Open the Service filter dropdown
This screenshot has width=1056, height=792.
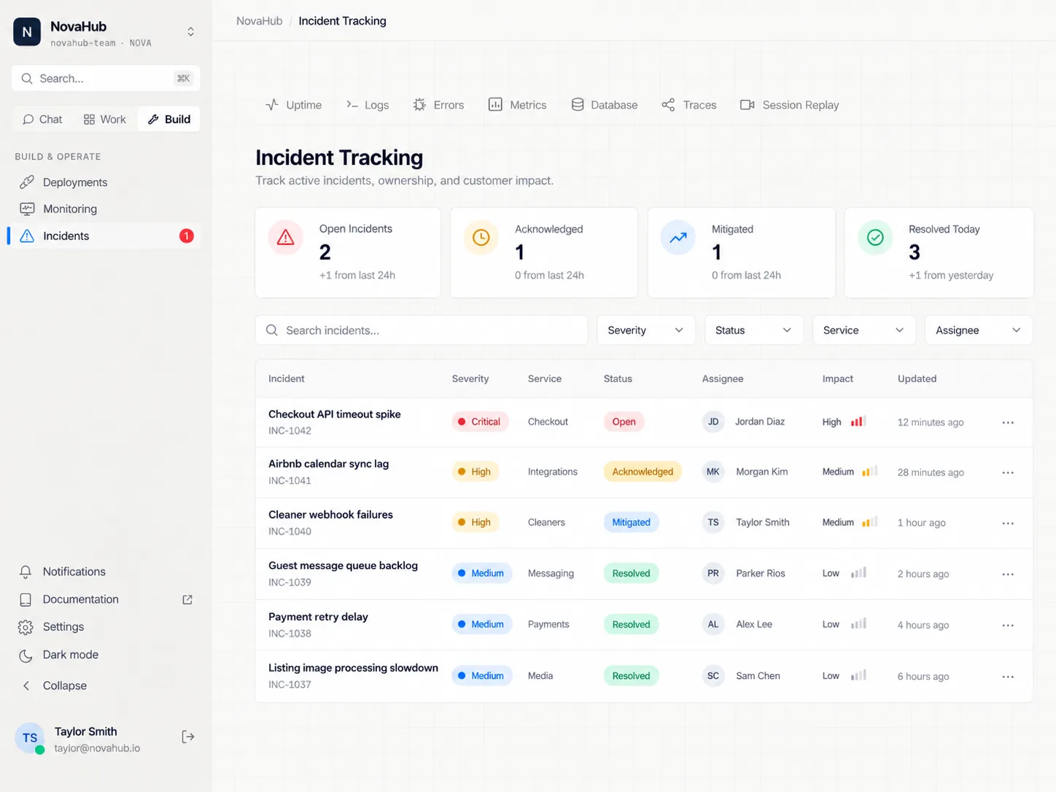[x=863, y=330]
